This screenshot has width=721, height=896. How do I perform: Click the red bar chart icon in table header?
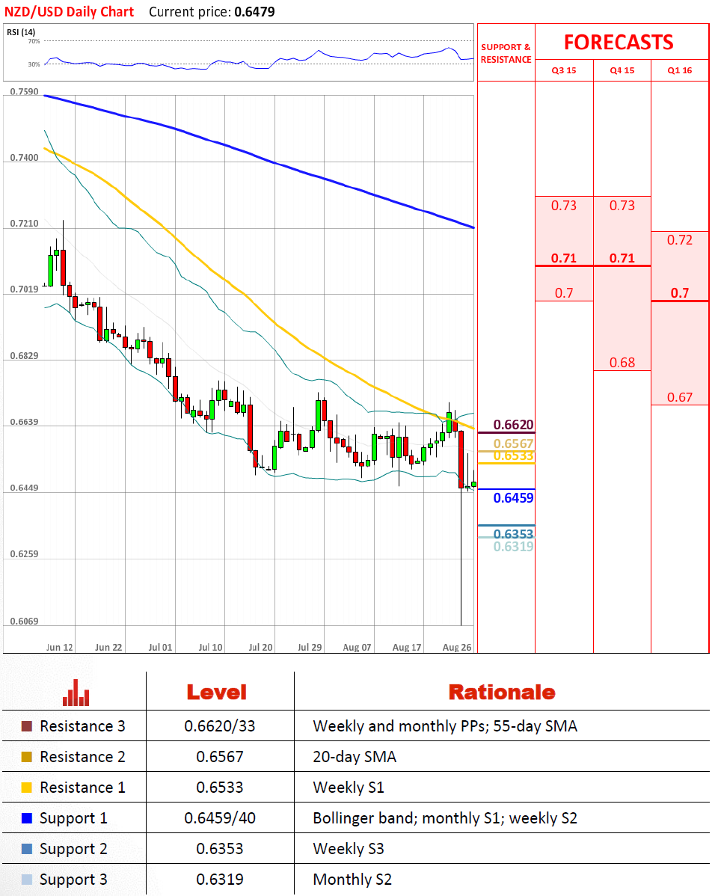(76, 693)
